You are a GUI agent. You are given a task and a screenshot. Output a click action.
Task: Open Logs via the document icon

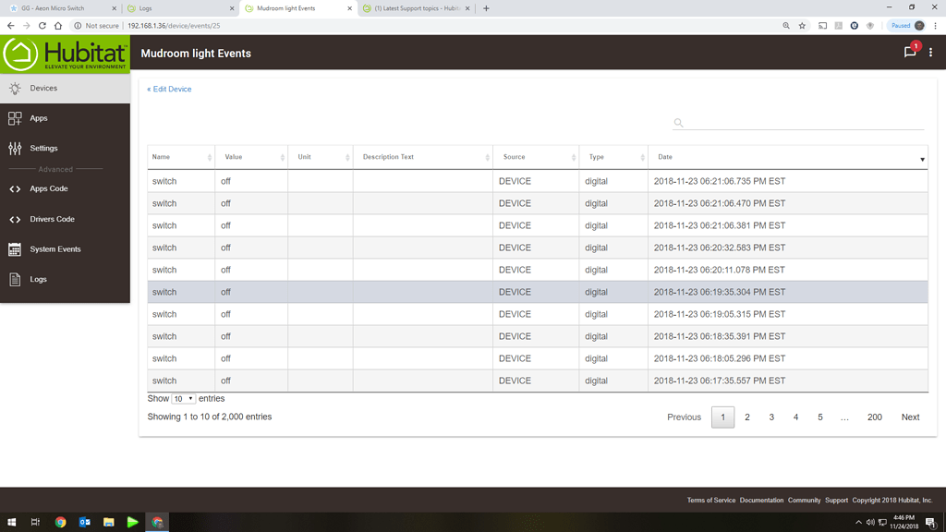(15, 279)
